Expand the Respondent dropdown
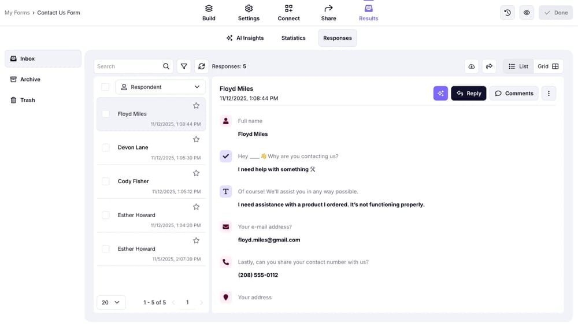The height and width of the screenshot is (327, 578). tap(161, 87)
